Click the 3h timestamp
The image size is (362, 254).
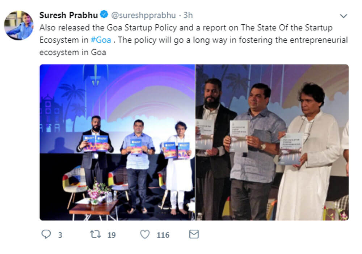click(x=188, y=15)
